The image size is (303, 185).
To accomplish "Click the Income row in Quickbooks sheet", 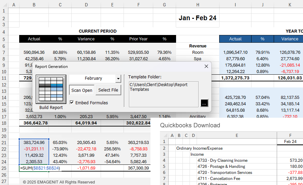I will coord(197,154).
